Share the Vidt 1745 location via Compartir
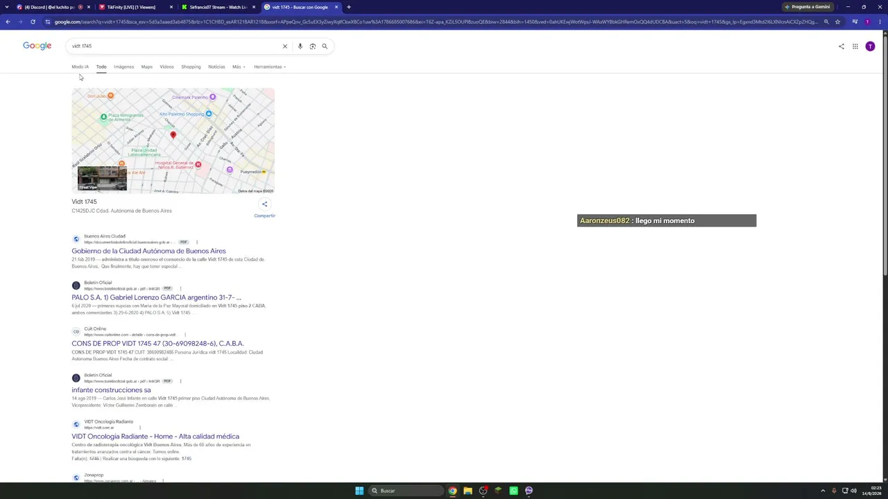The width and height of the screenshot is (888, 499). [264, 208]
